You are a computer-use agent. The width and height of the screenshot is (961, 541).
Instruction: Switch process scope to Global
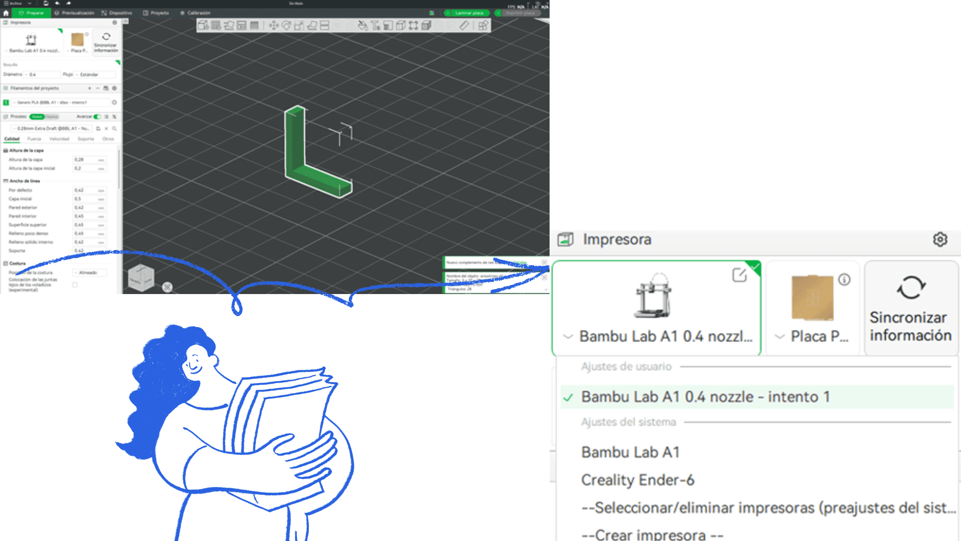37,117
